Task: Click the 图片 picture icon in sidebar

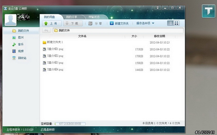Action: point(14,37)
